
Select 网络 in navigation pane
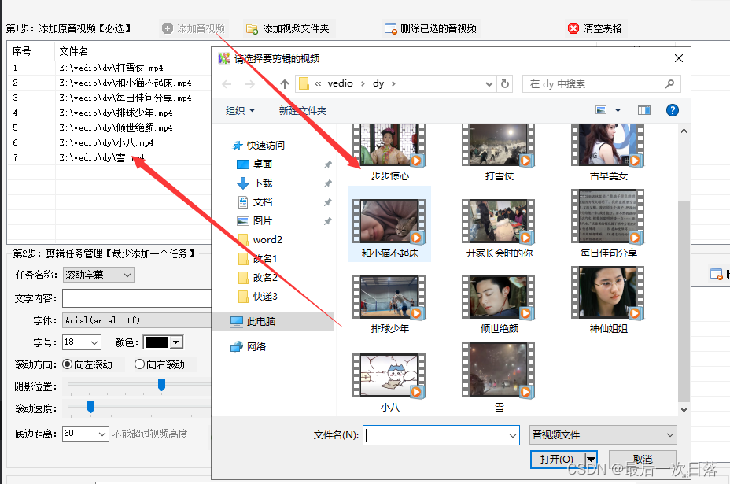coord(248,346)
